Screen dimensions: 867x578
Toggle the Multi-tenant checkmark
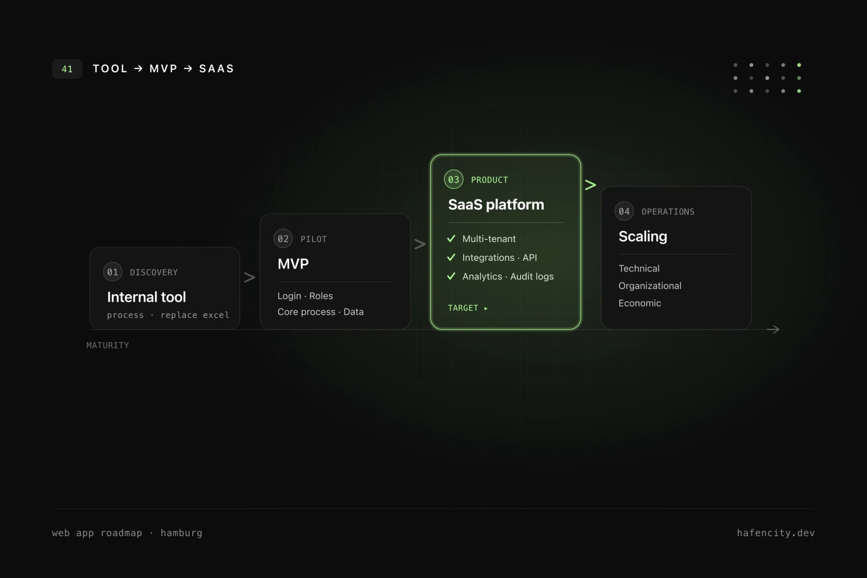click(x=451, y=238)
